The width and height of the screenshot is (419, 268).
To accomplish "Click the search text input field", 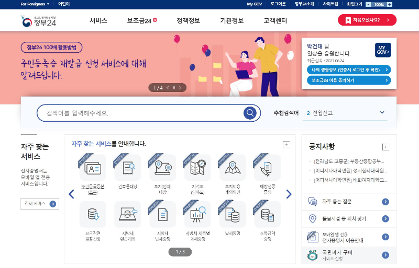I will click(145, 113).
